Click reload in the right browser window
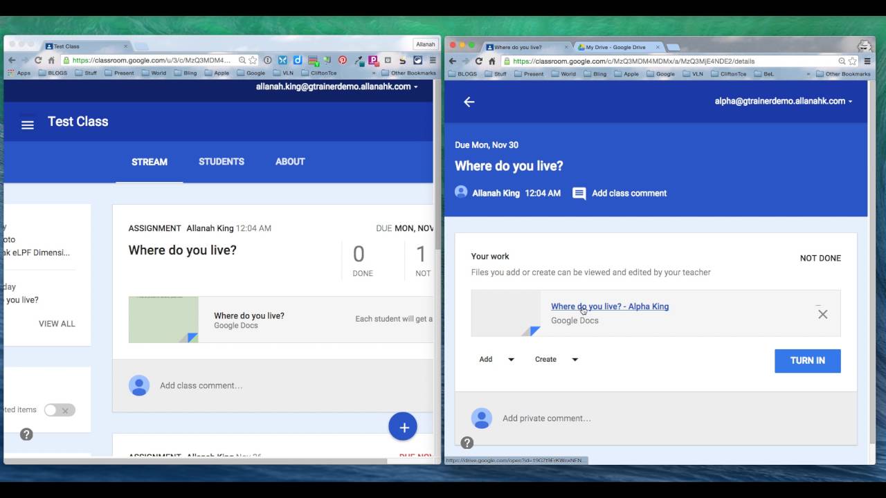Viewport: 886px width, 498px height. (478, 61)
